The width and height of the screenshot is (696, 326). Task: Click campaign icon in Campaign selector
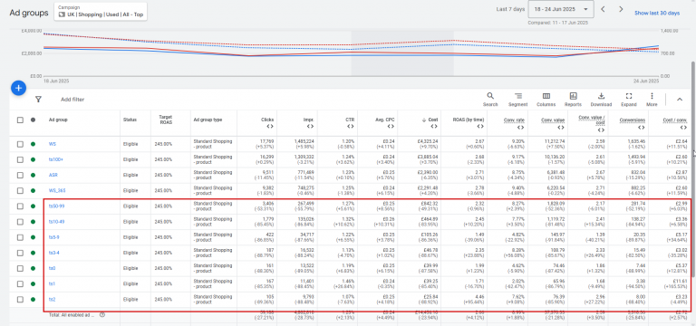[62, 14]
